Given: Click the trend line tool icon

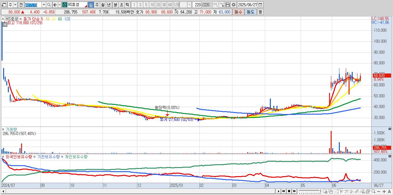Looking at the screenshot, I should click(346, 192).
